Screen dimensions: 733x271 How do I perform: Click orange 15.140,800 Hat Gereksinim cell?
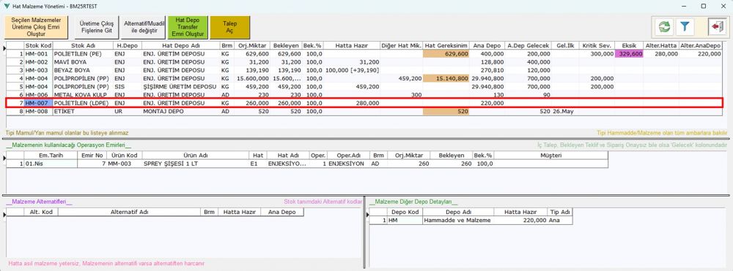pos(446,78)
